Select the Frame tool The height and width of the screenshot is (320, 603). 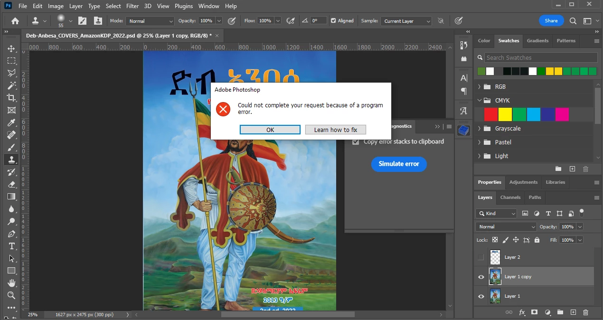tap(11, 110)
